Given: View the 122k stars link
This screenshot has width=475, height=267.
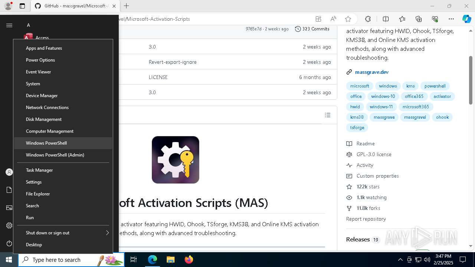Looking at the screenshot, I should tap(368, 187).
